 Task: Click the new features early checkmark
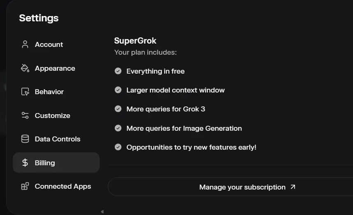tap(118, 147)
